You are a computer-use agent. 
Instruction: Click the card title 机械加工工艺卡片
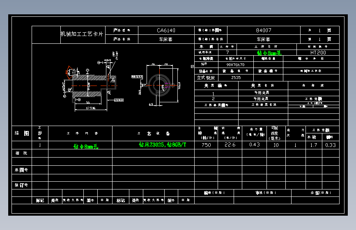click(82, 34)
